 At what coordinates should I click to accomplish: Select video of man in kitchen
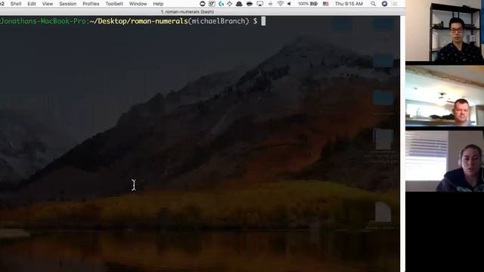tap(445, 96)
